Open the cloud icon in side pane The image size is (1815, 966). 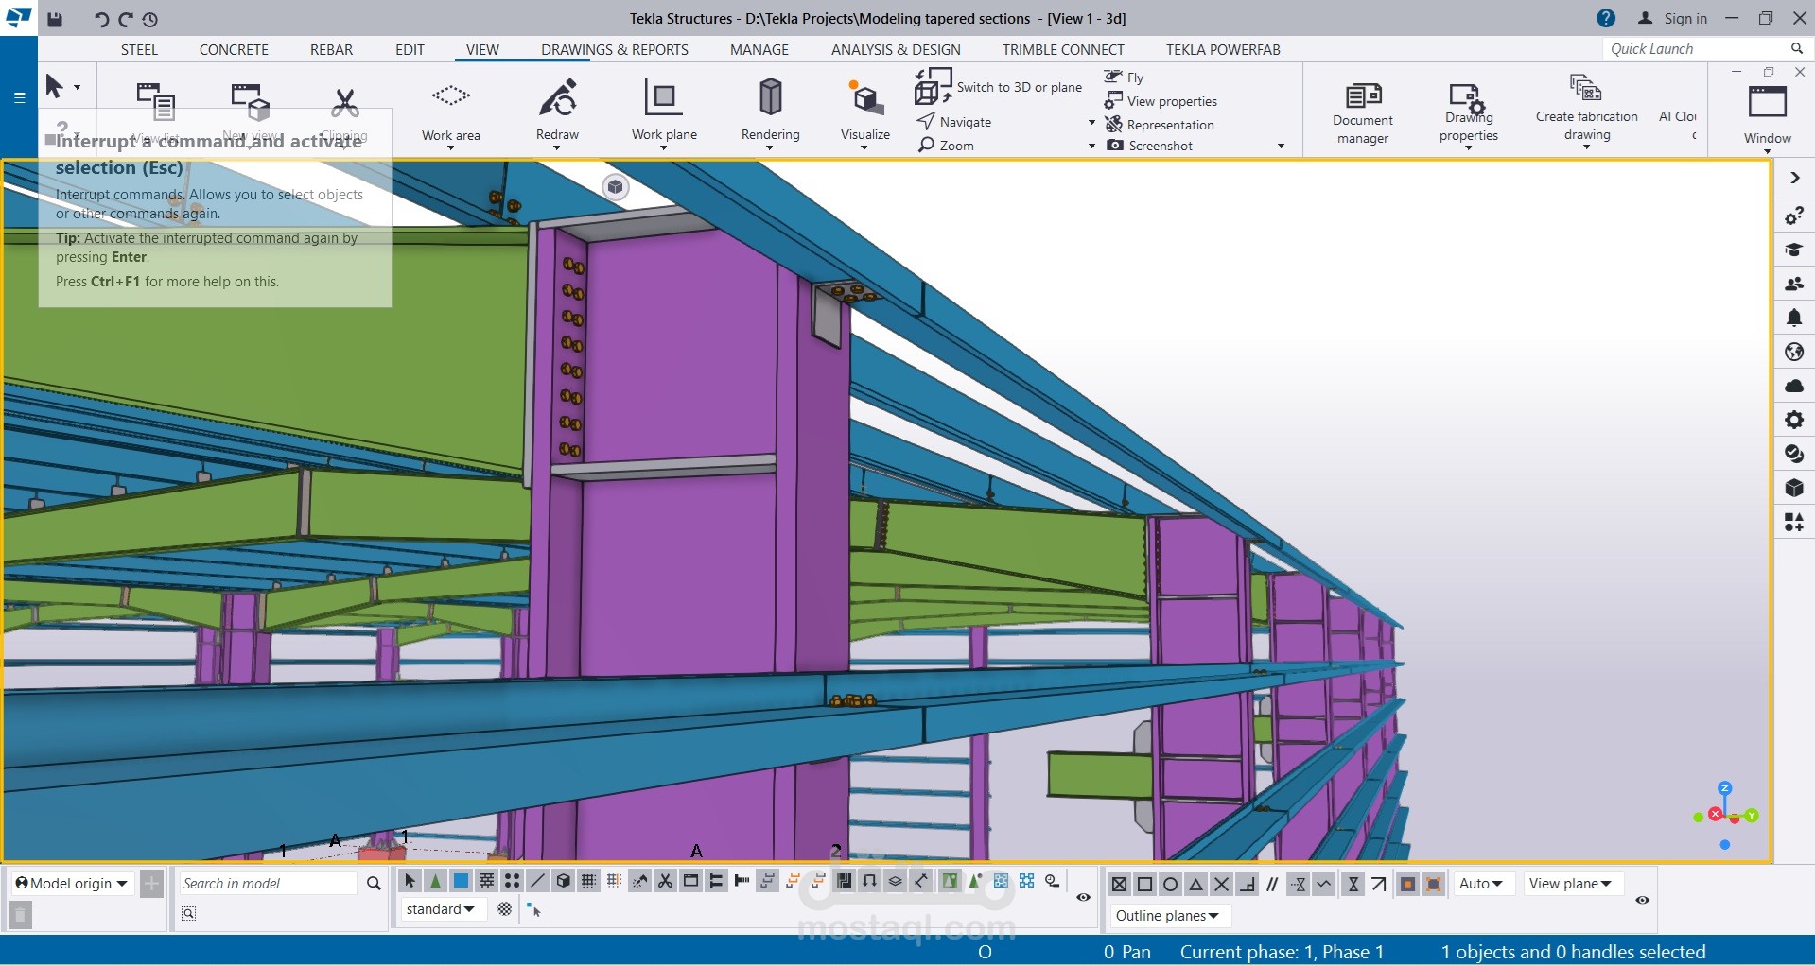coord(1794,386)
